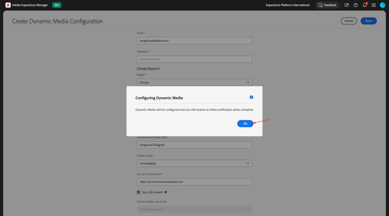Image resolution: width=389 pixels, height=216 pixels.
Task: Click the Adobe logo icon
Action: coord(8,5)
